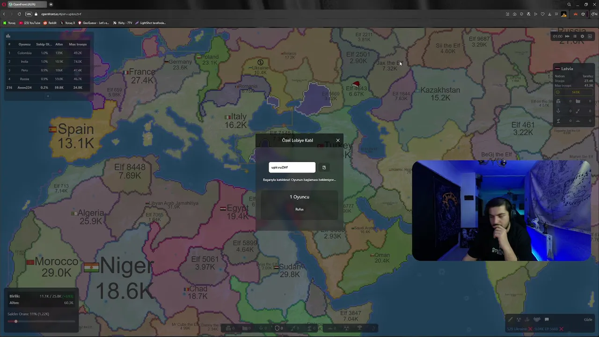Click the 01:00 game timer
Image resolution: width=599 pixels, height=337 pixels.
tap(557, 37)
